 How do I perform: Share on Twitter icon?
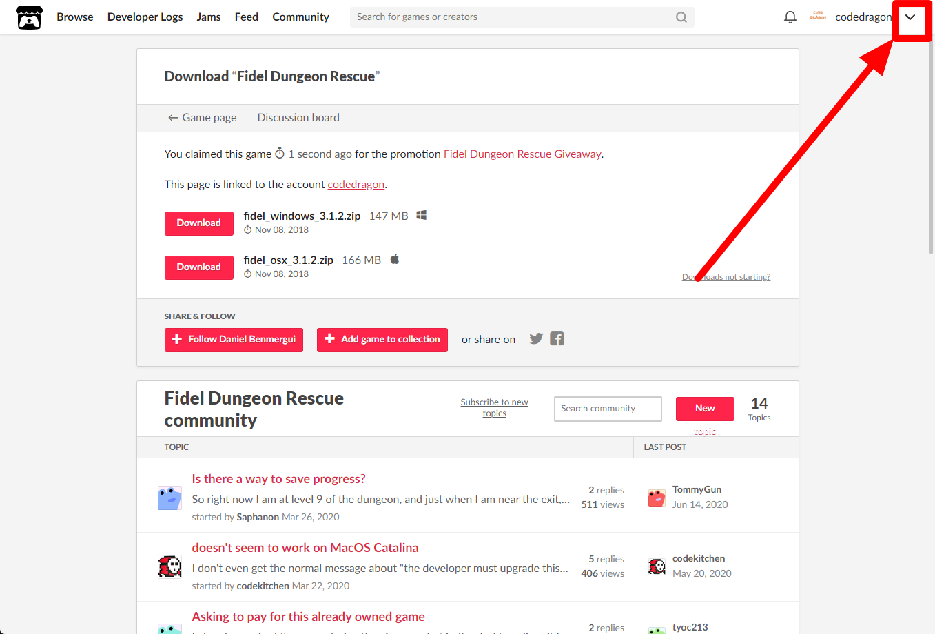(536, 338)
